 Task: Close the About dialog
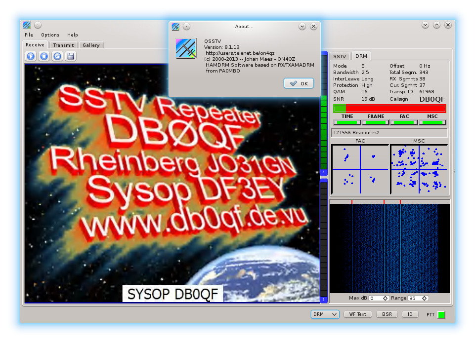click(x=313, y=26)
